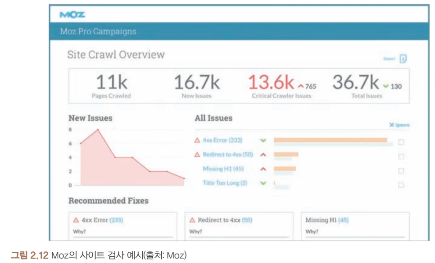Click the orange bar for Redirect to 4xx
Viewport: 435px width, 263px height.
coord(286,154)
